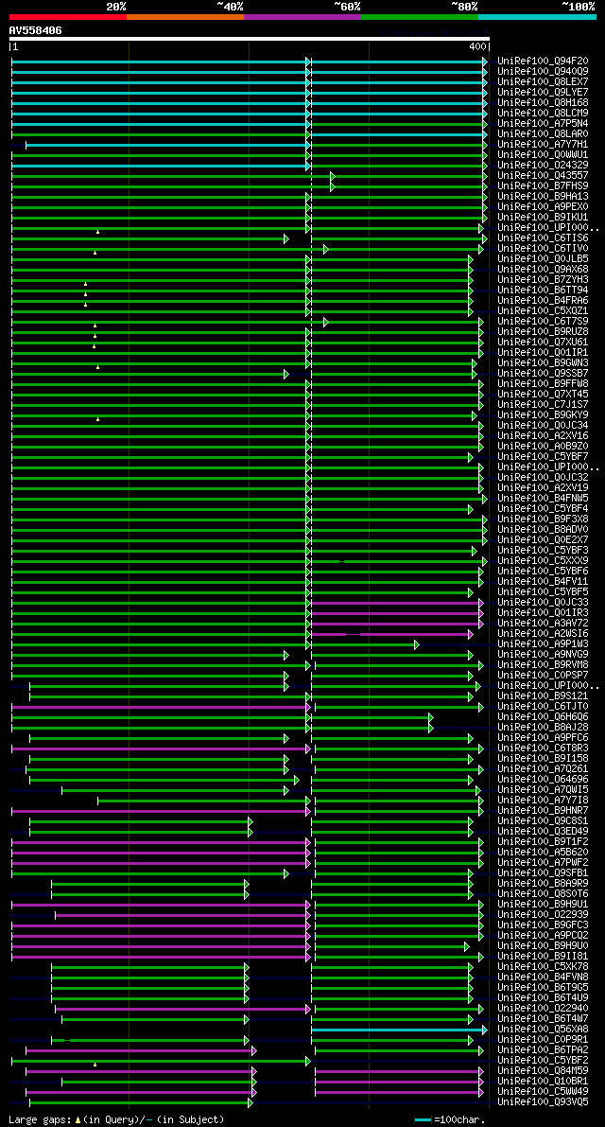Screen dimensions: 605x1127
Task: Select the UniRef100_Q84M59 label
Action: click(543, 1072)
